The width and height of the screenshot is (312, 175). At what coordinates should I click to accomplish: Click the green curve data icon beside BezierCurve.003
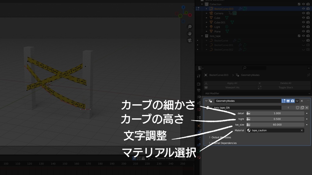[x=245, y=9]
